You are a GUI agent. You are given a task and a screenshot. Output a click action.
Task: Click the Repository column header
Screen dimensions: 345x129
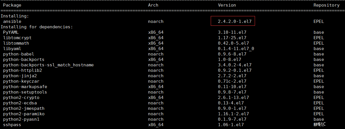327,5
